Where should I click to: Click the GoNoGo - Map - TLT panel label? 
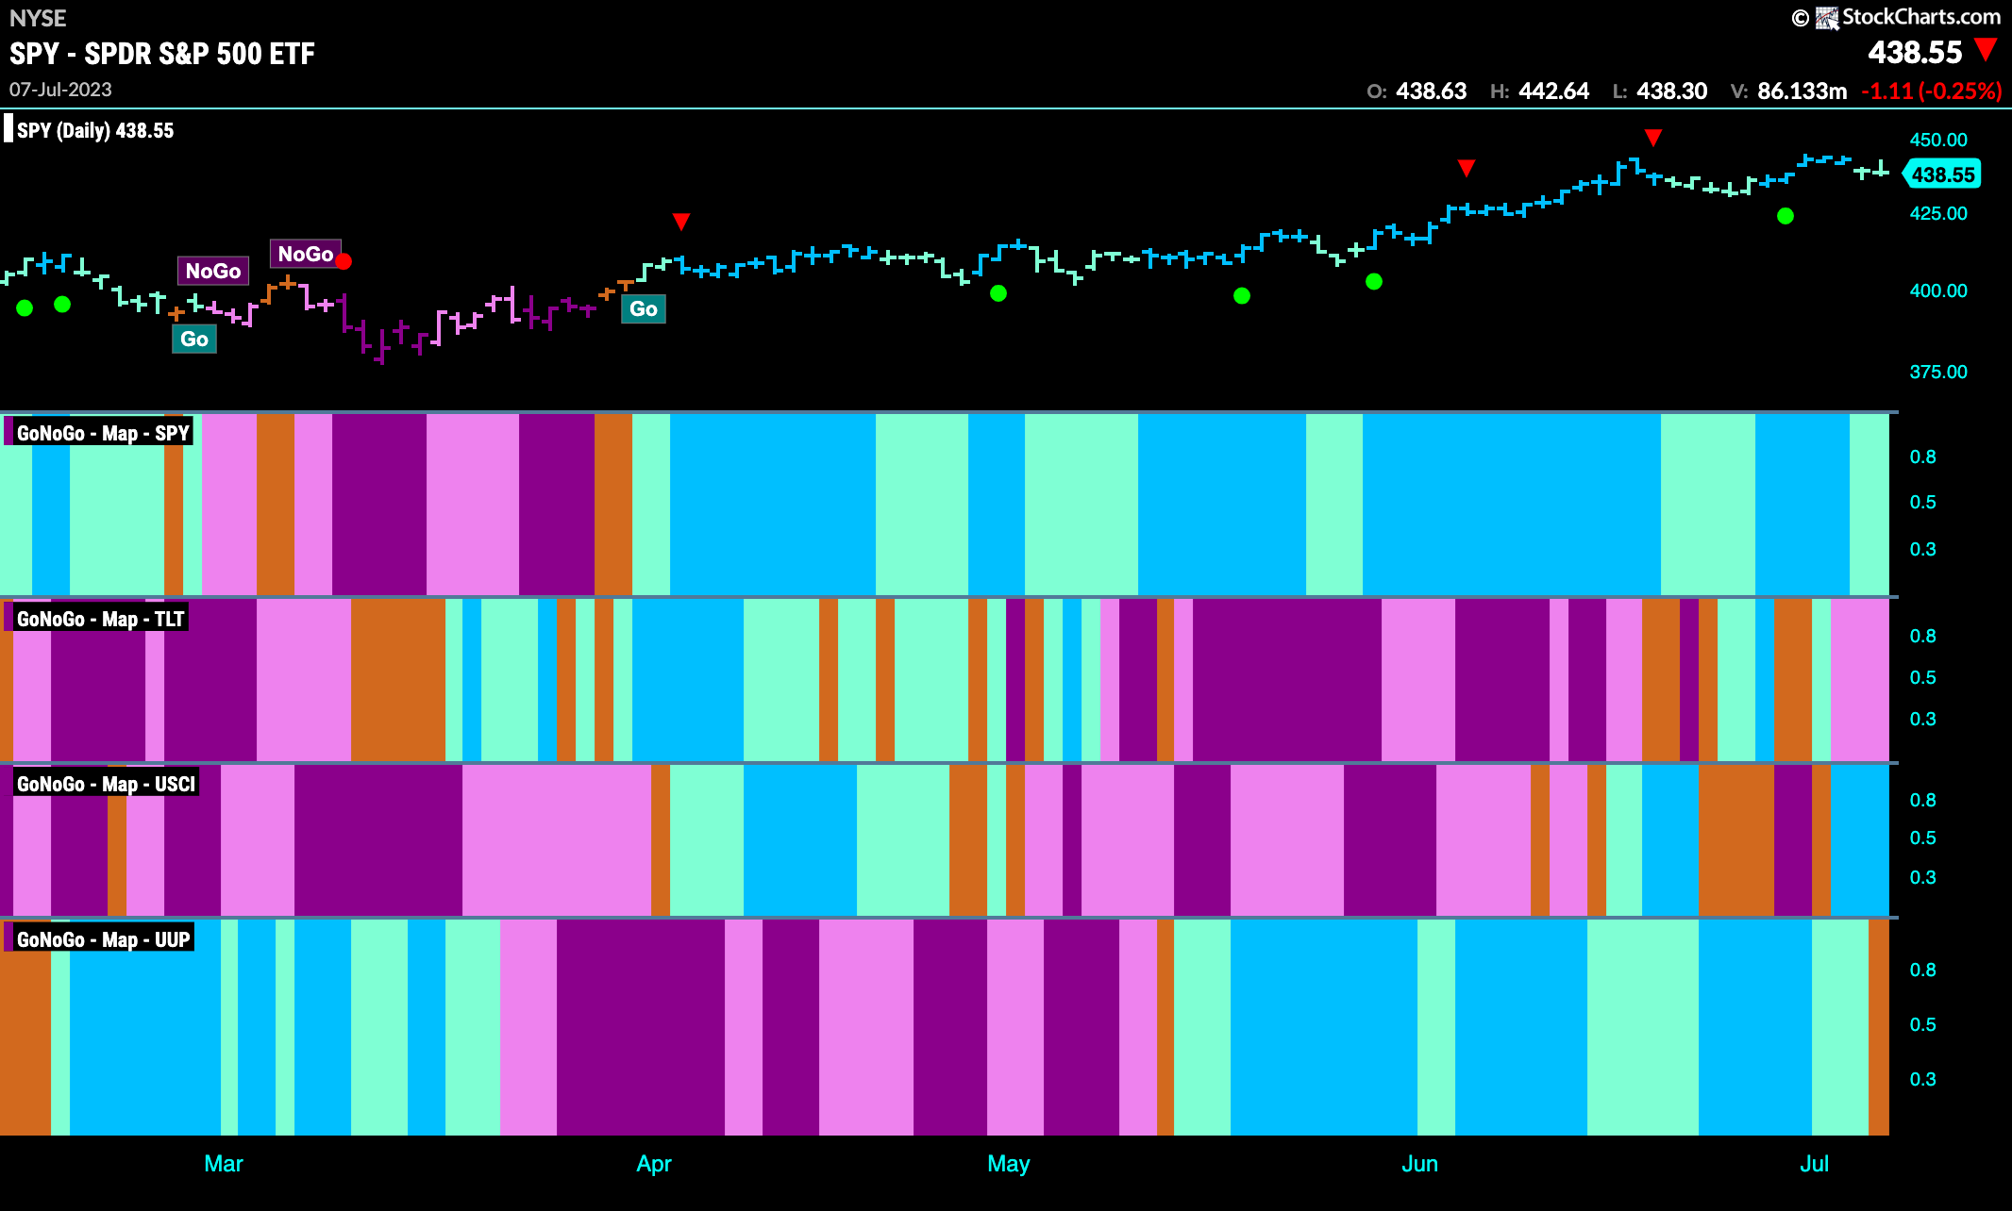(x=100, y=619)
